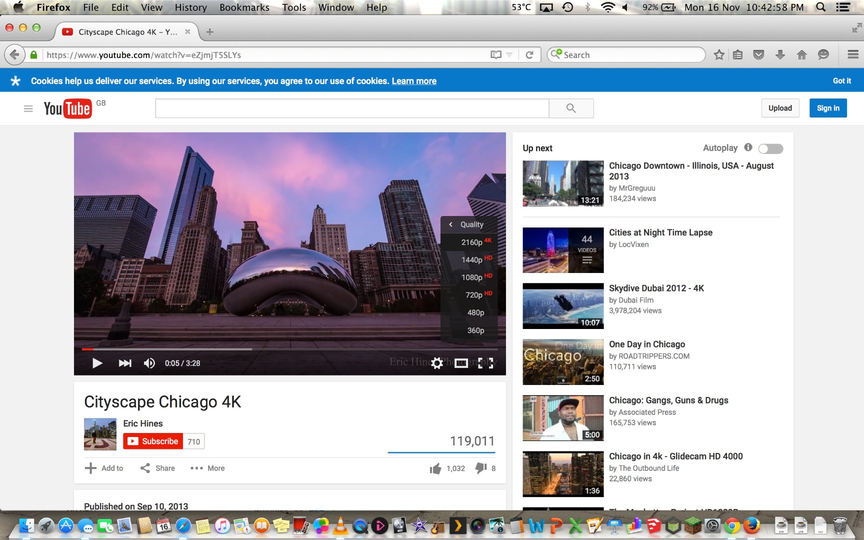Toggle the Autoplay switch
Screen dimensions: 864x540
770,148
